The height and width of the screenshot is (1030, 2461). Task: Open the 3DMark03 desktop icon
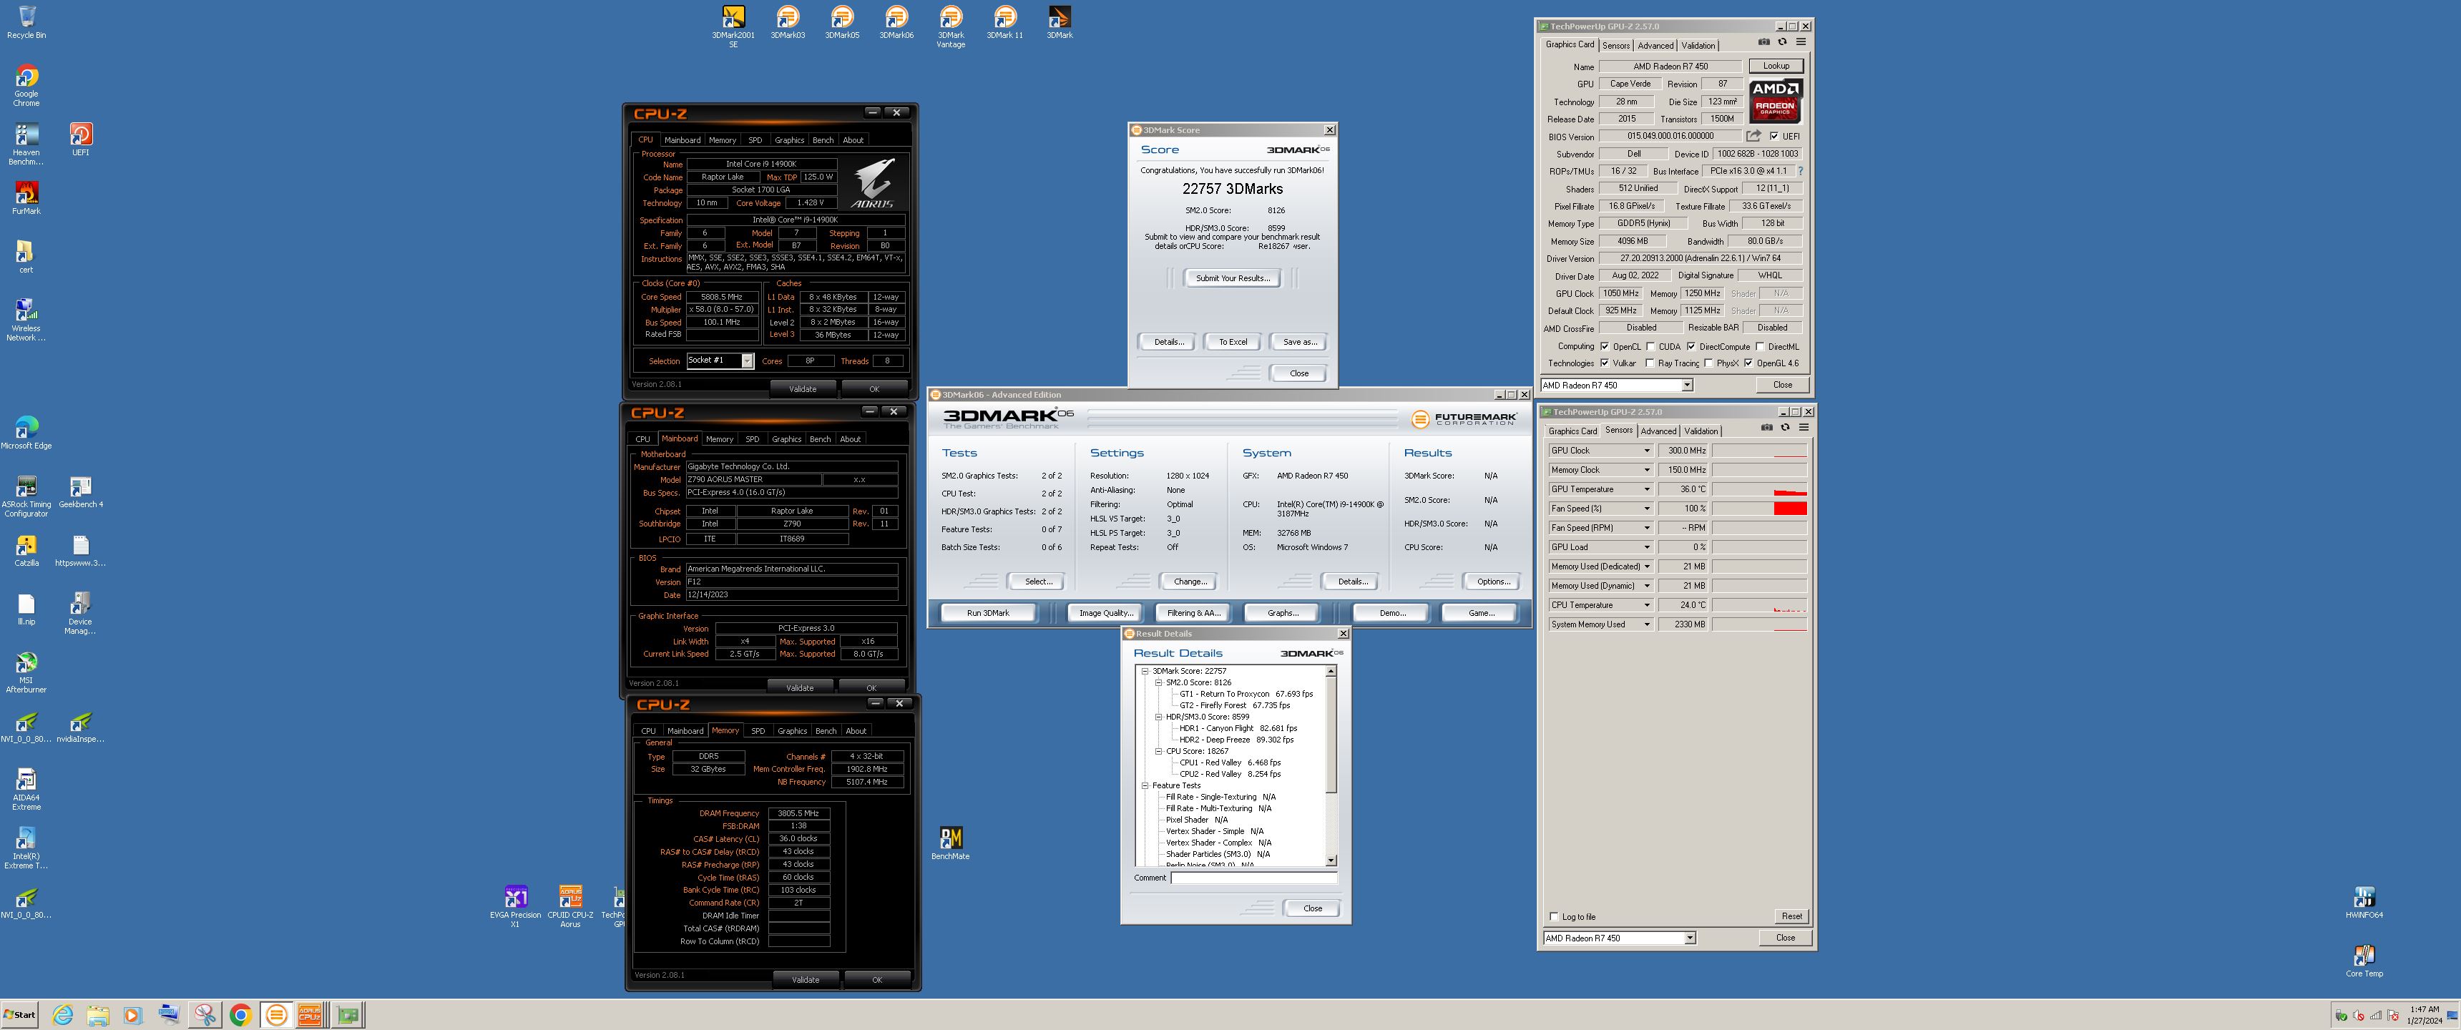(787, 23)
